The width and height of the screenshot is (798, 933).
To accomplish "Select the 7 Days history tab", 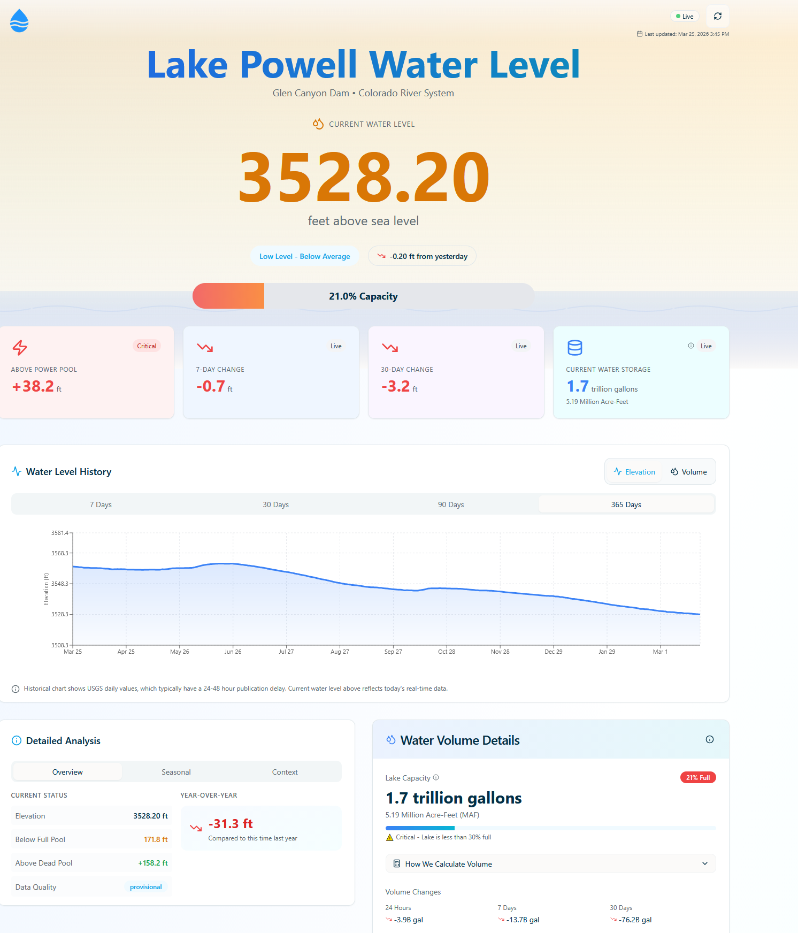I will pyautogui.click(x=101, y=504).
